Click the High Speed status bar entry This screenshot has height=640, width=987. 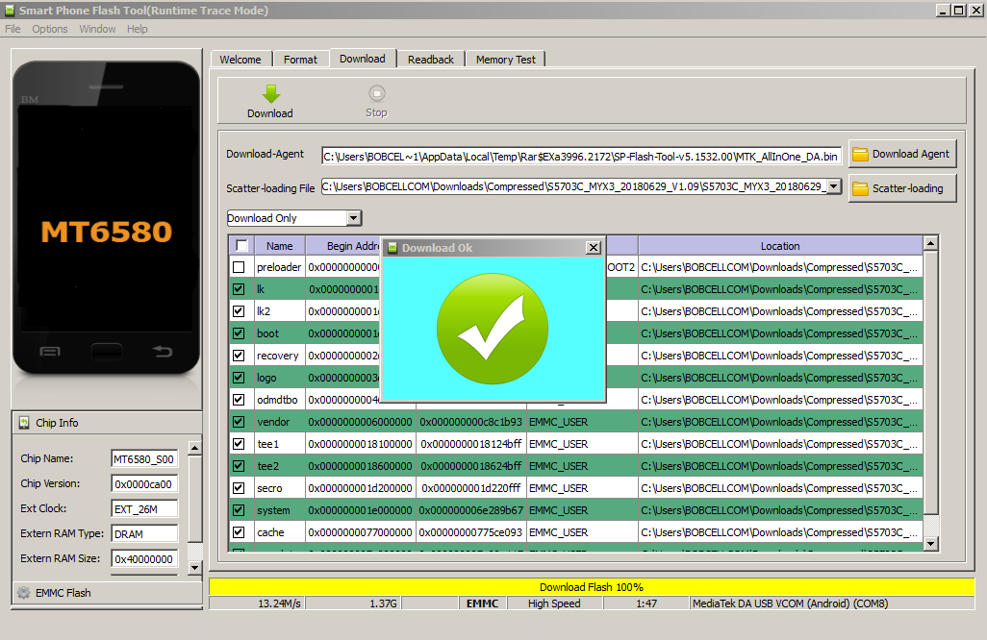pos(554,603)
